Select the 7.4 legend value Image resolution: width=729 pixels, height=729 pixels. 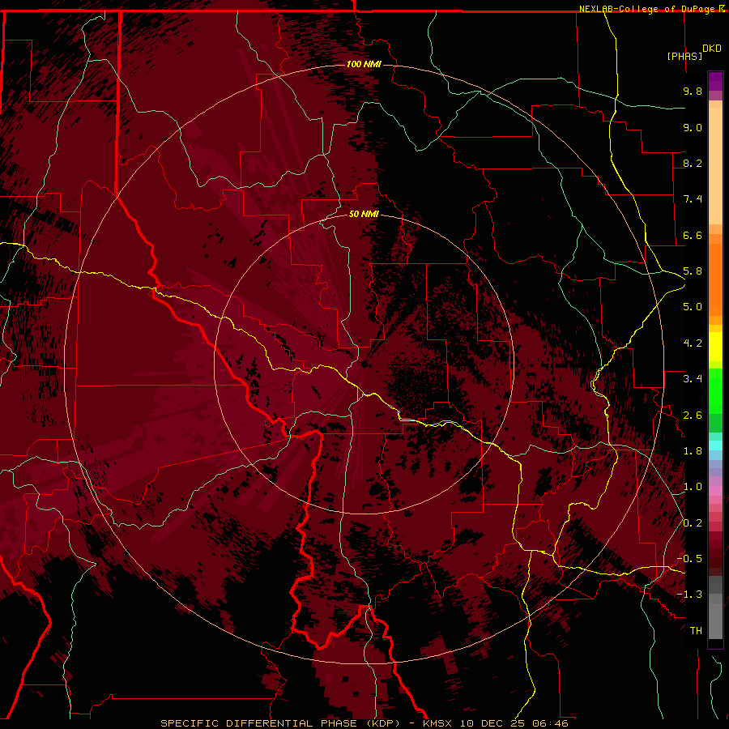pyautogui.click(x=693, y=199)
